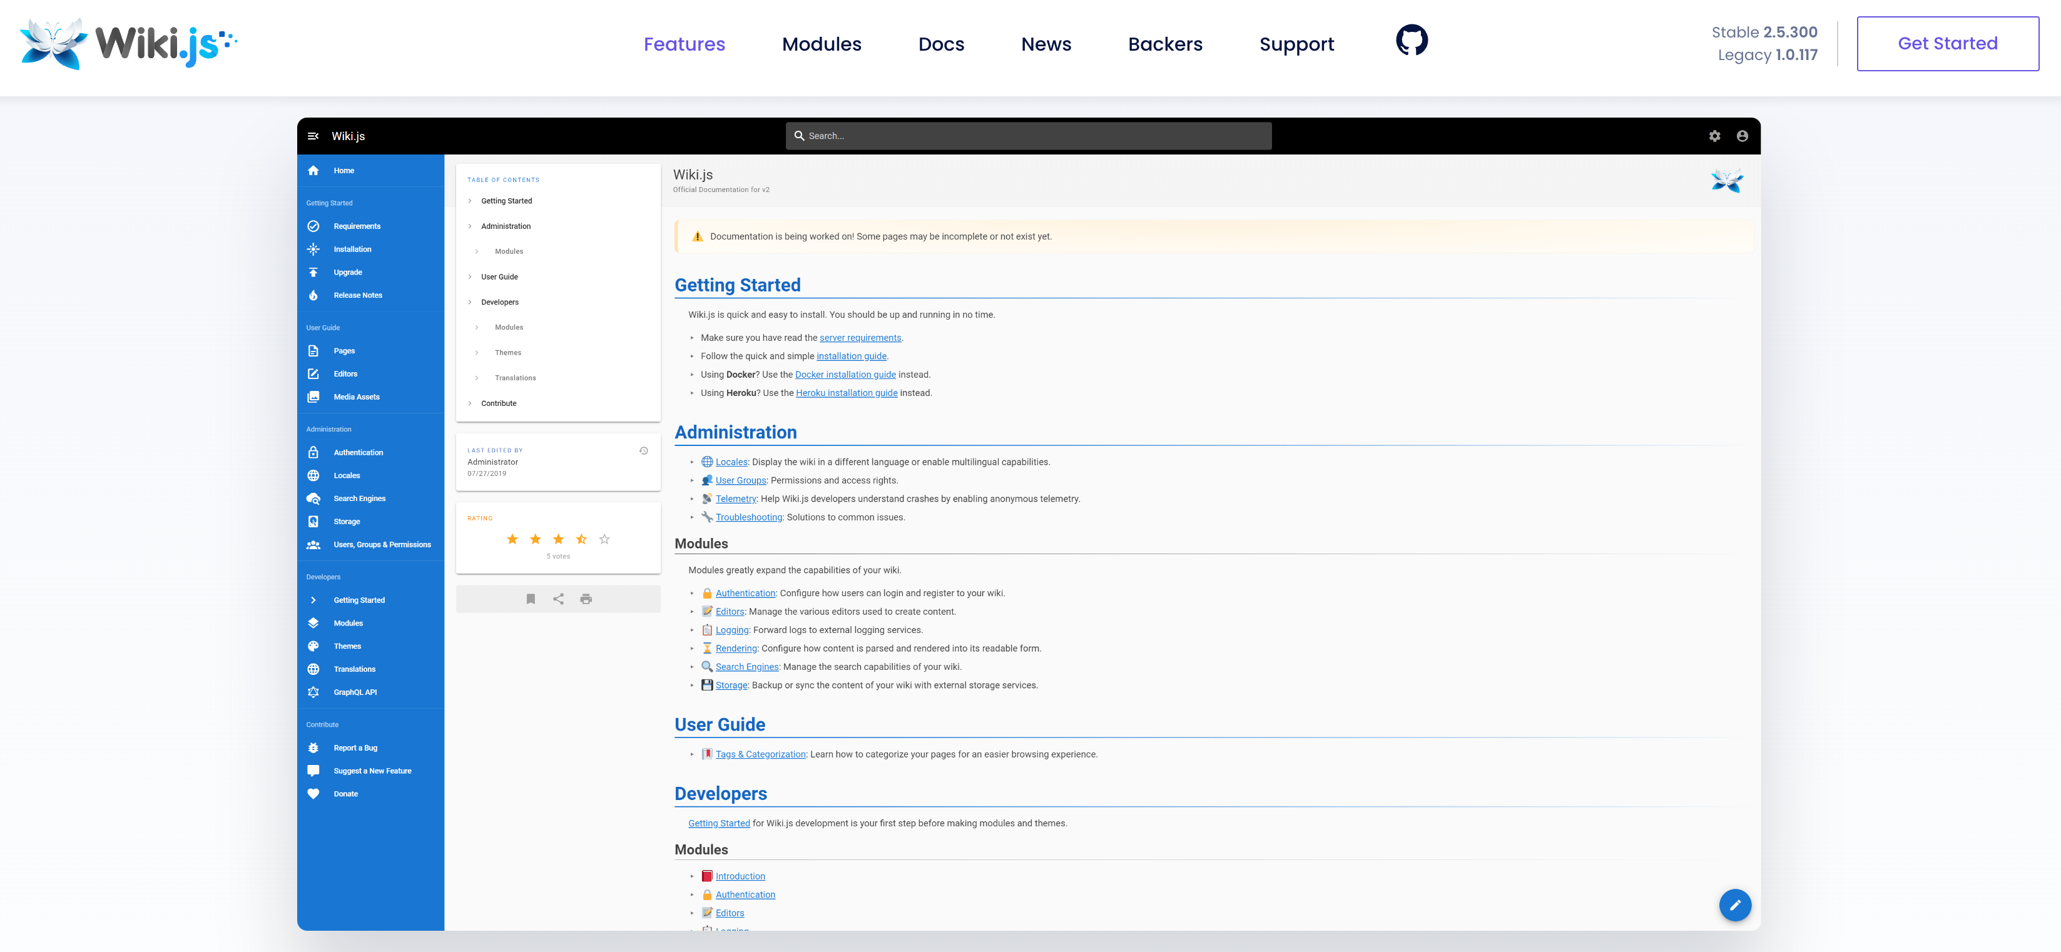The height and width of the screenshot is (952, 2061).
Task: Open the Rendering link
Action: click(x=736, y=649)
